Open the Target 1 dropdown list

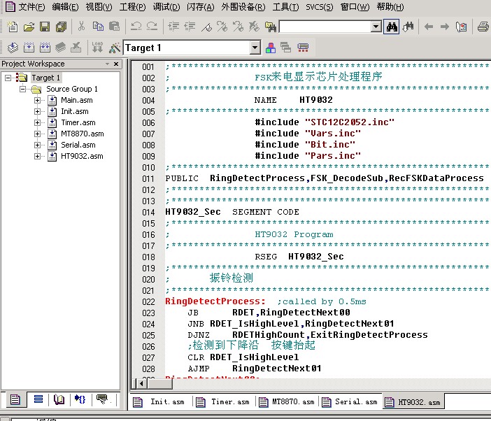coord(255,48)
